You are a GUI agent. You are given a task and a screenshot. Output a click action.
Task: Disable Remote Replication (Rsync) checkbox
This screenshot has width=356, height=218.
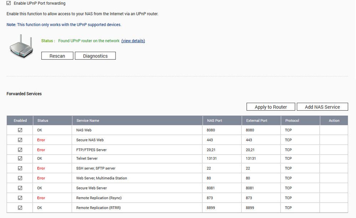coord(20,198)
